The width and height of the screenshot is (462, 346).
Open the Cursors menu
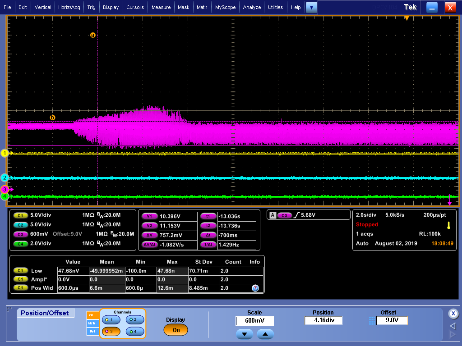pos(135,7)
